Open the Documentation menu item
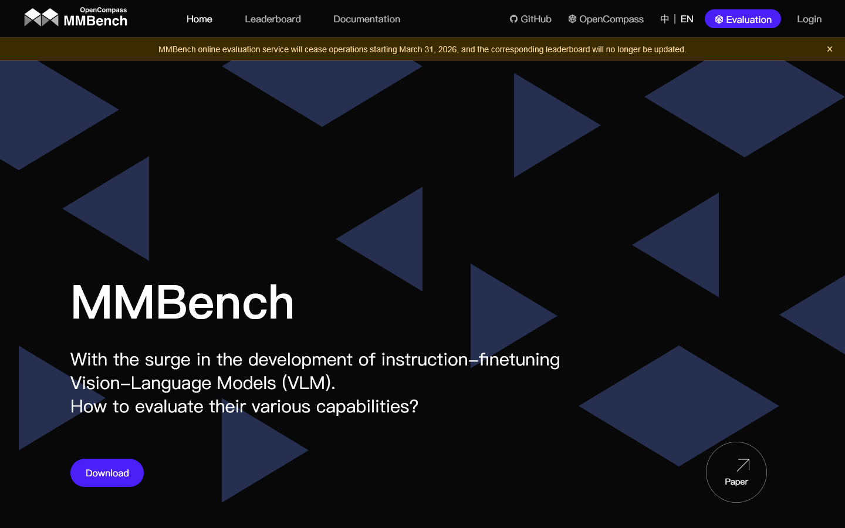The height and width of the screenshot is (528, 845). 367,19
